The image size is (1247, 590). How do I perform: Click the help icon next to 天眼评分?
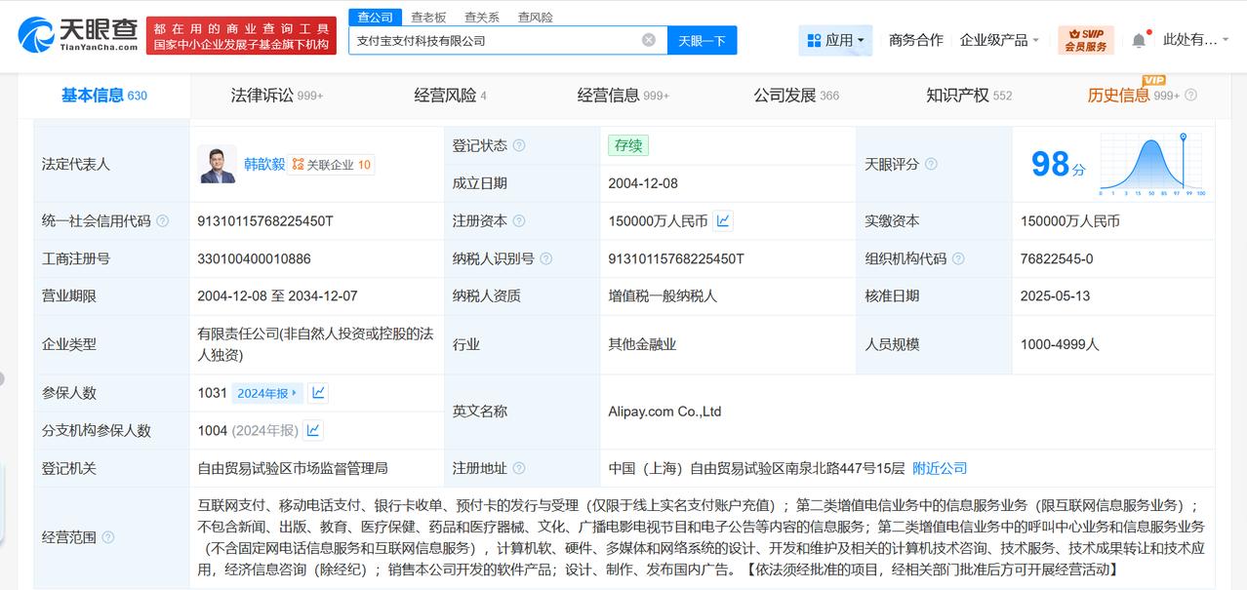pyautogui.click(x=931, y=164)
